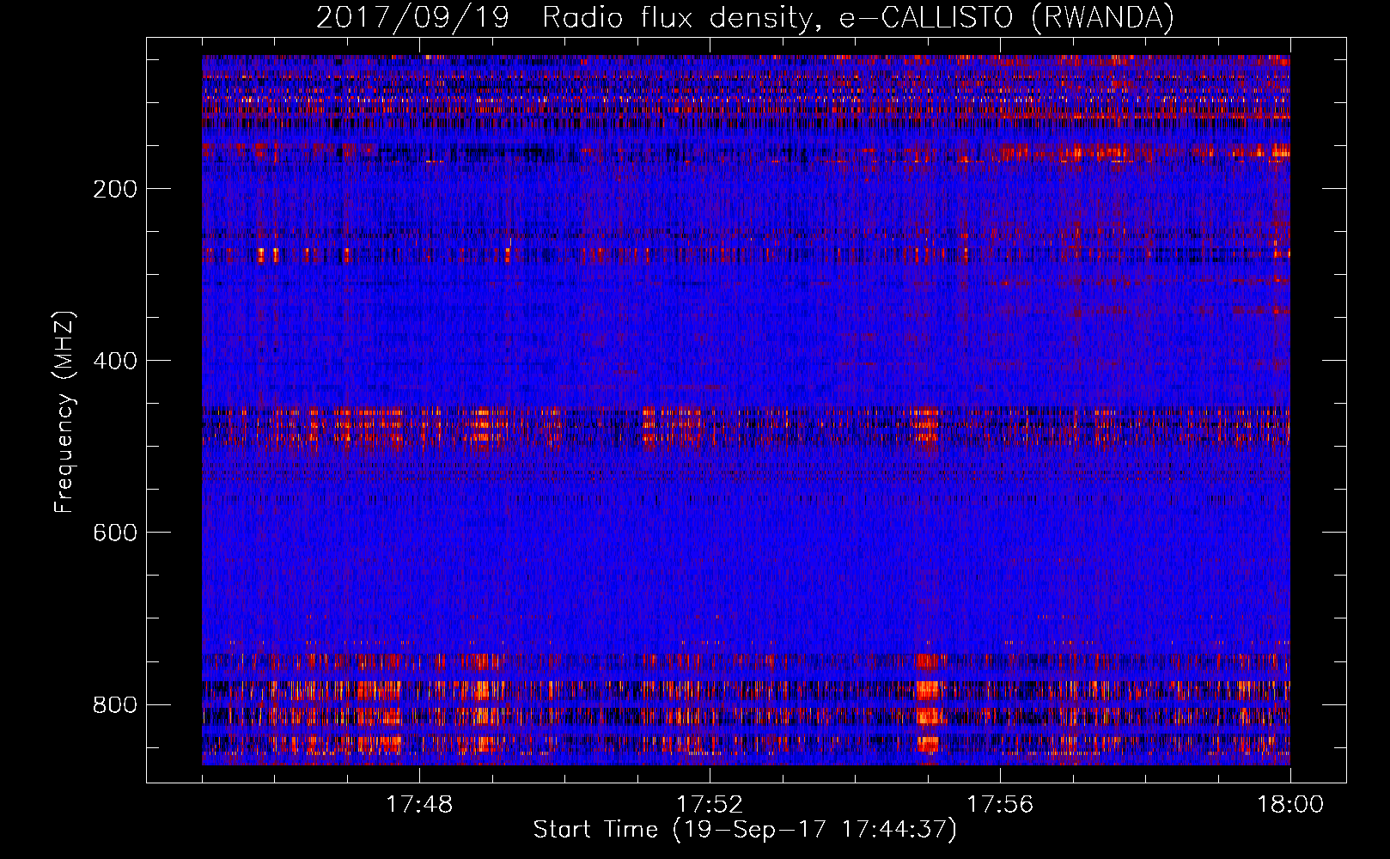Click the 800 frequency tick label
1390x859 pixels.
[115, 704]
